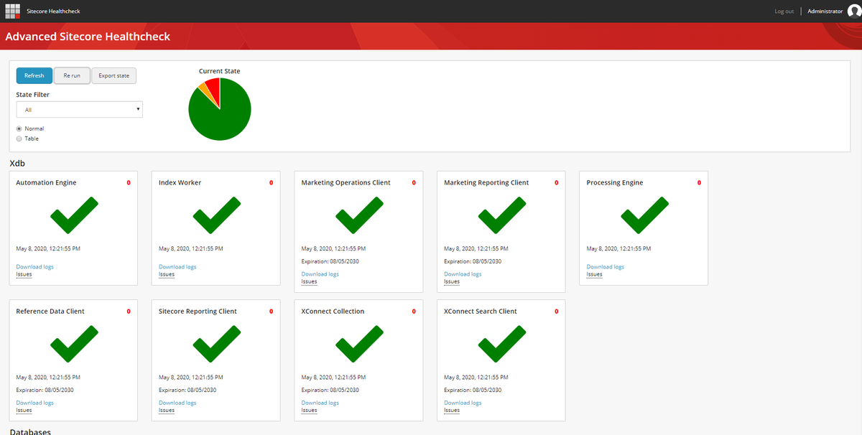Open the State Filter dropdown
This screenshot has height=435, width=862.
tap(79, 110)
